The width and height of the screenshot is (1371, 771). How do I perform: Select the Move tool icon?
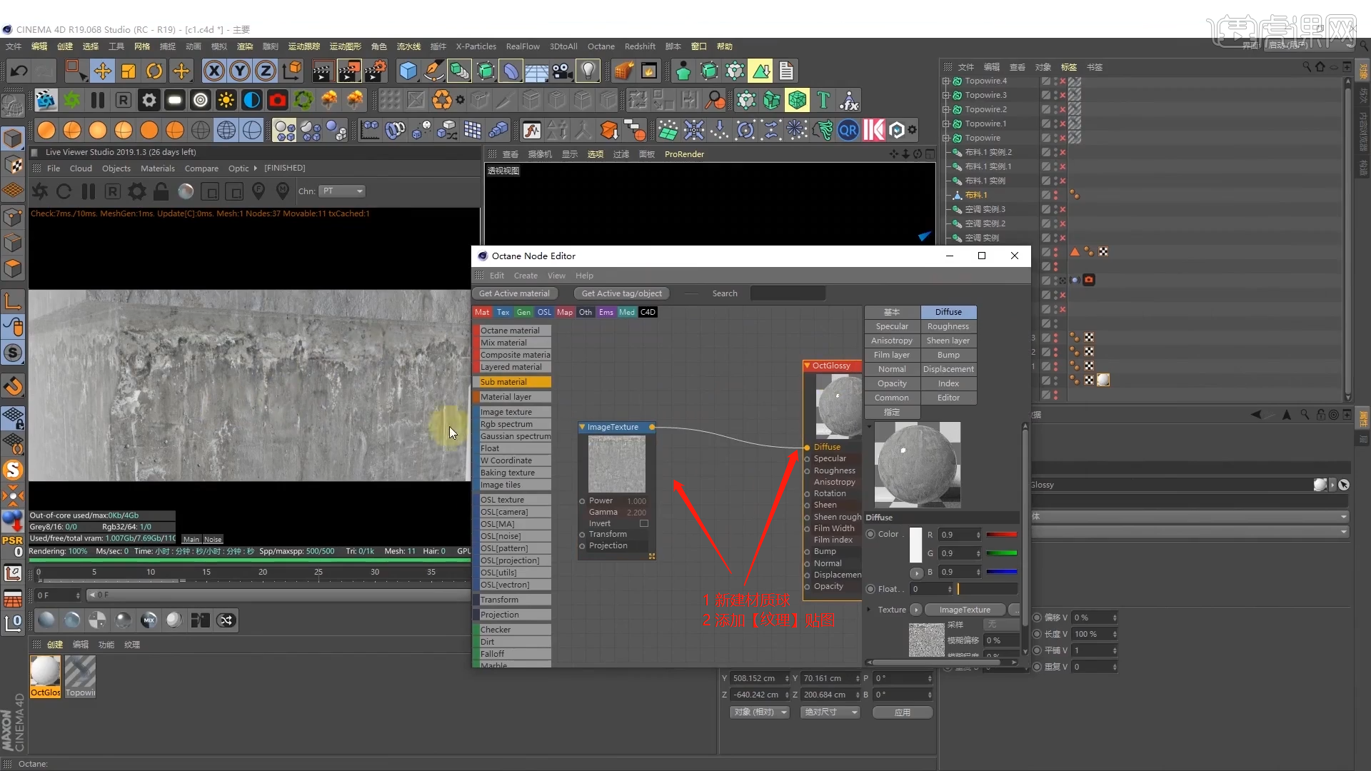[102, 71]
